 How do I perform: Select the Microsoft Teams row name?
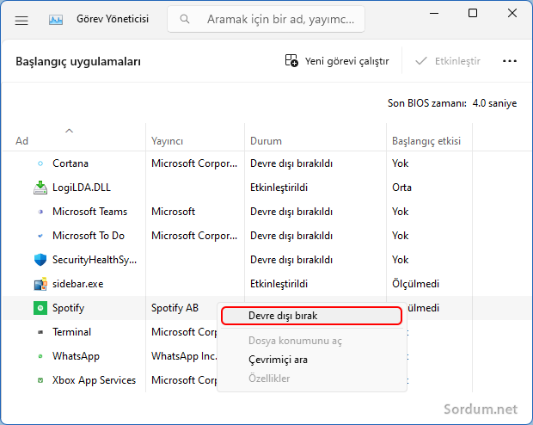89,212
